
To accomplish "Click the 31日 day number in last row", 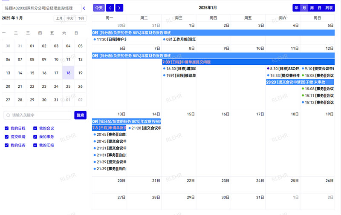I will [260, 198].
